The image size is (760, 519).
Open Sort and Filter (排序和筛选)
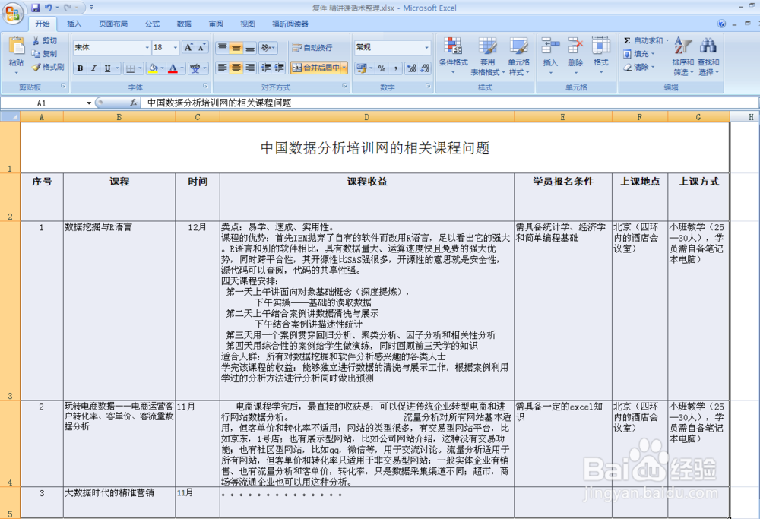(683, 57)
